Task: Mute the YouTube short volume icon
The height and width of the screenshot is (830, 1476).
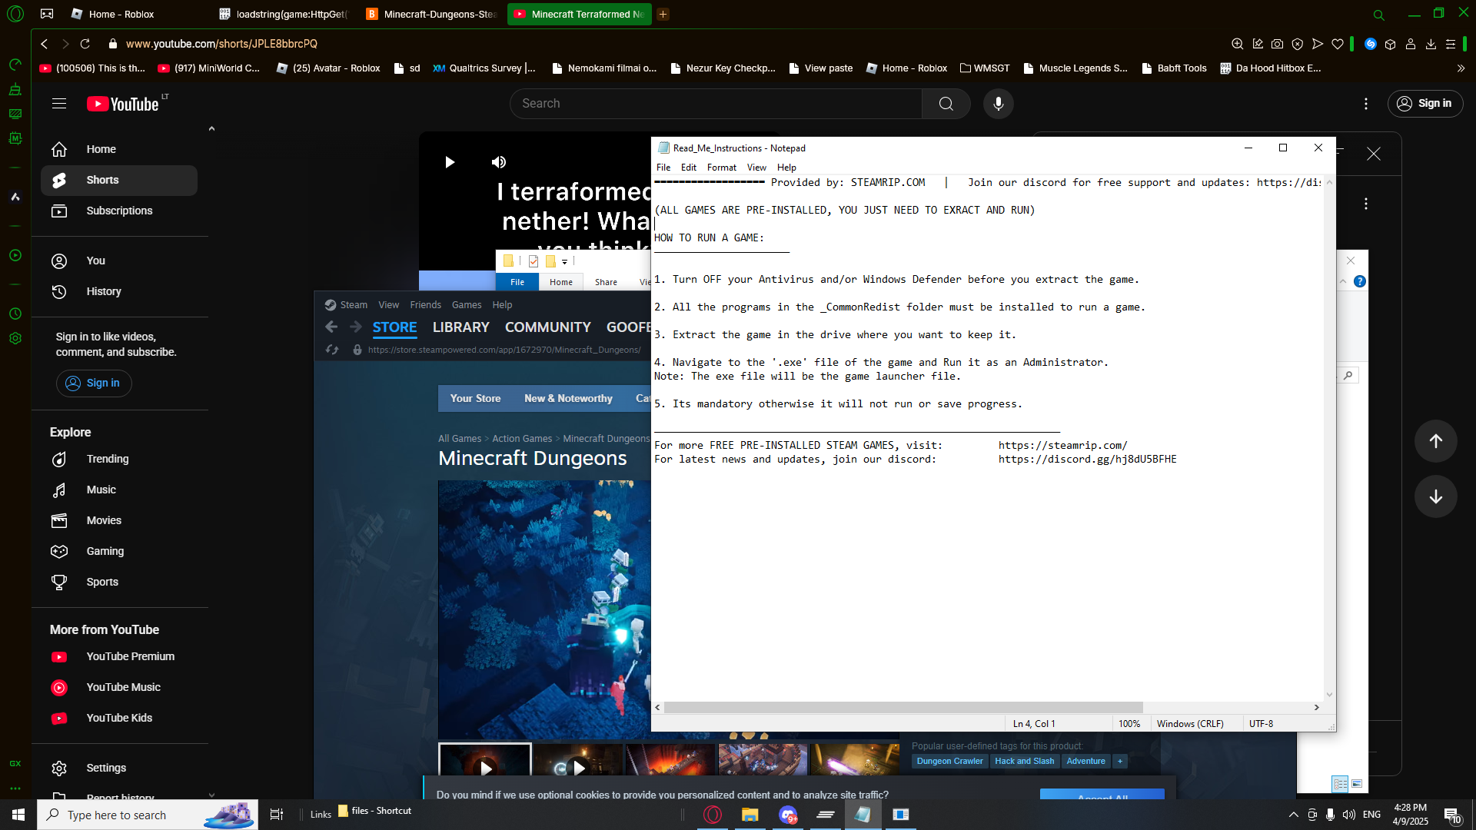Action: (x=499, y=162)
